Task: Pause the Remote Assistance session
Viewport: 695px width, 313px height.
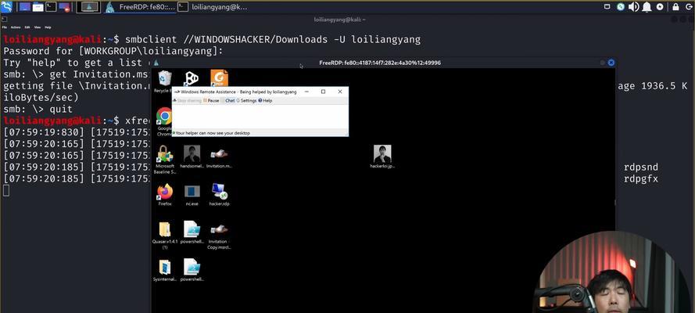Action: (x=211, y=101)
